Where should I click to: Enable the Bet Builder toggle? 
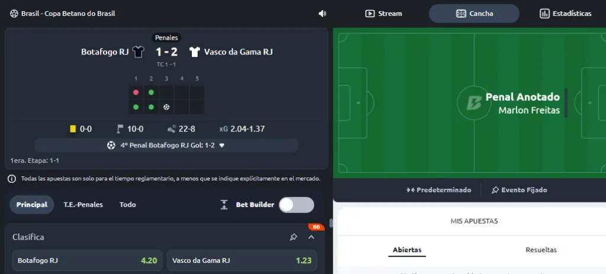[x=296, y=205]
